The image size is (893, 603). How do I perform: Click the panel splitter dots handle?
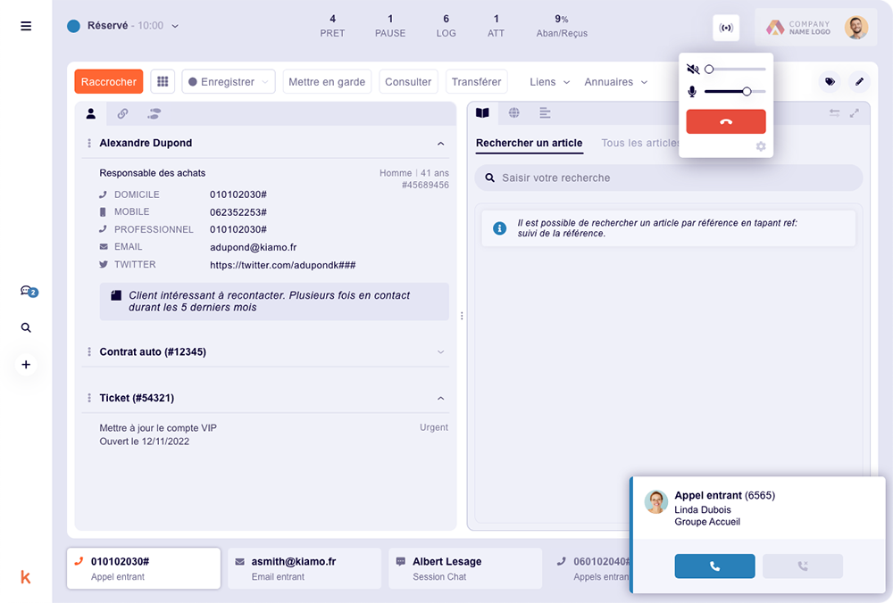coord(462,316)
